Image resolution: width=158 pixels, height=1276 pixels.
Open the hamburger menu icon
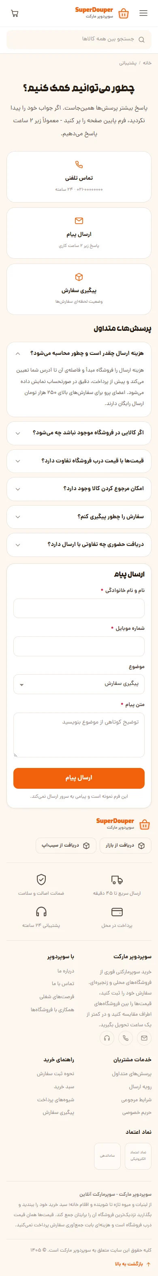(143, 13)
